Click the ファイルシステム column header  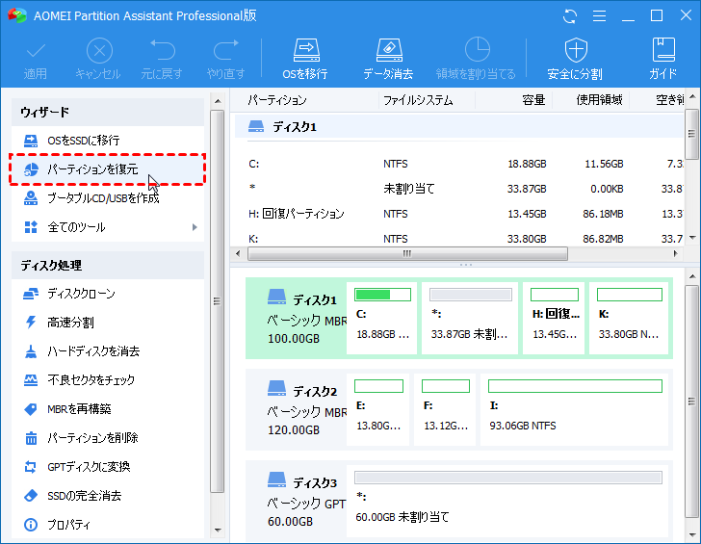click(x=427, y=100)
